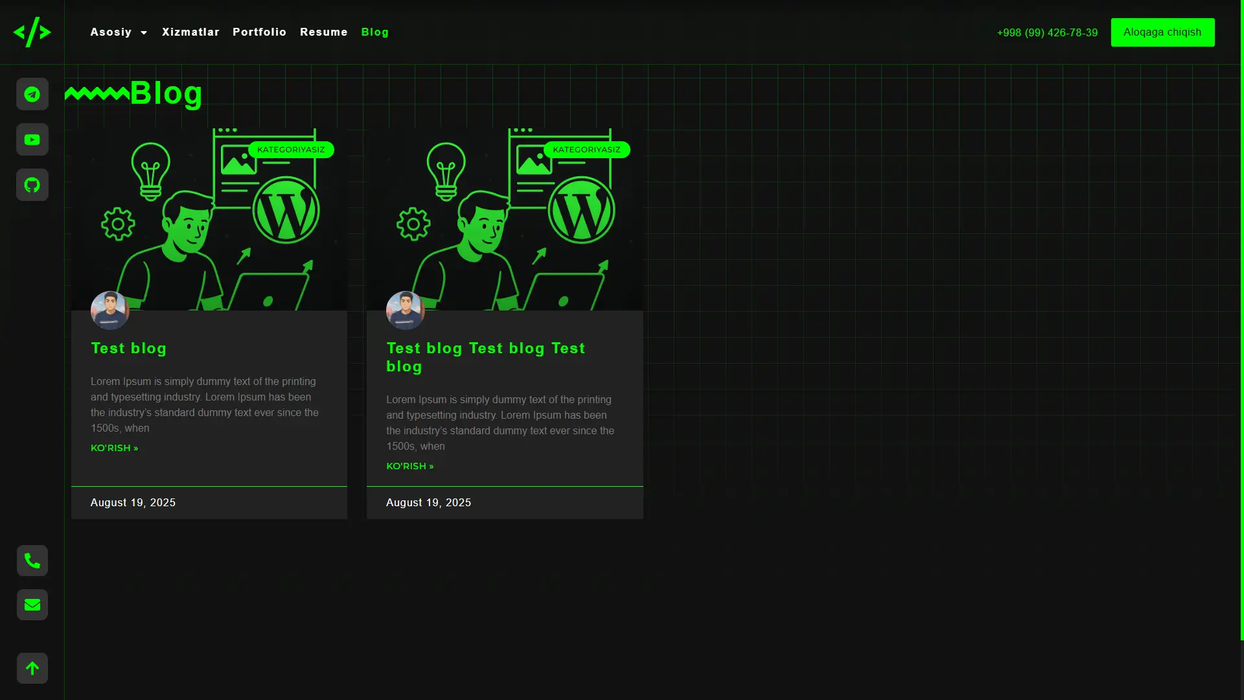The width and height of the screenshot is (1244, 700).
Task: Visit the GitHub profile via sidebar icon
Action: tap(32, 185)
